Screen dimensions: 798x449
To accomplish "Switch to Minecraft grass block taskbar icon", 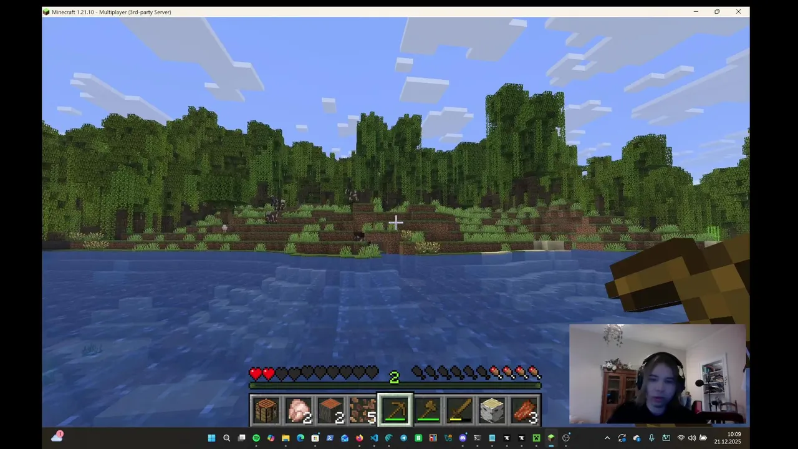I will click(551, 438).
